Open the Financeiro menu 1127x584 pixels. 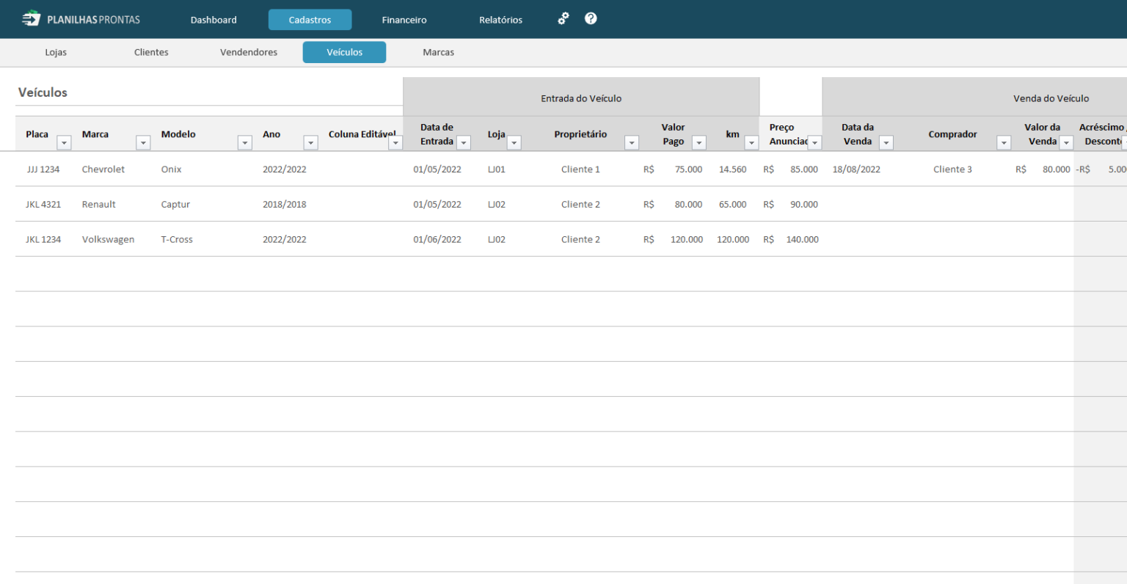coord(404,20)
